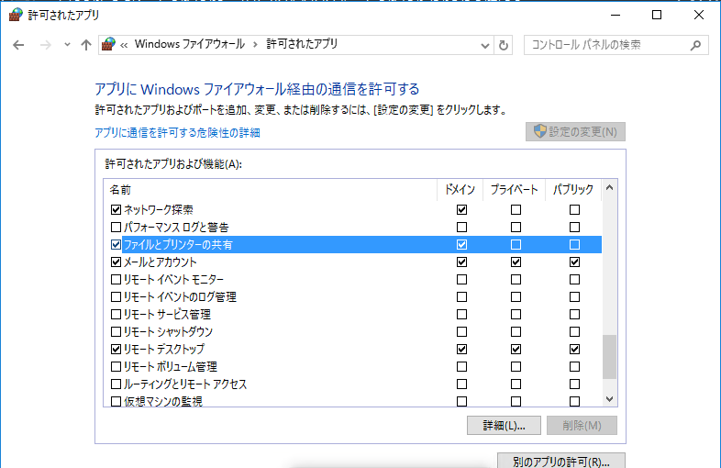
Task: Click the Windows ファイアウォール breadcrumb
Action: click(190, 44)
